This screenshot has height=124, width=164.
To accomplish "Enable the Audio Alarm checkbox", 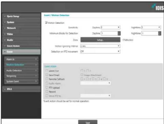I will point(47,83).
